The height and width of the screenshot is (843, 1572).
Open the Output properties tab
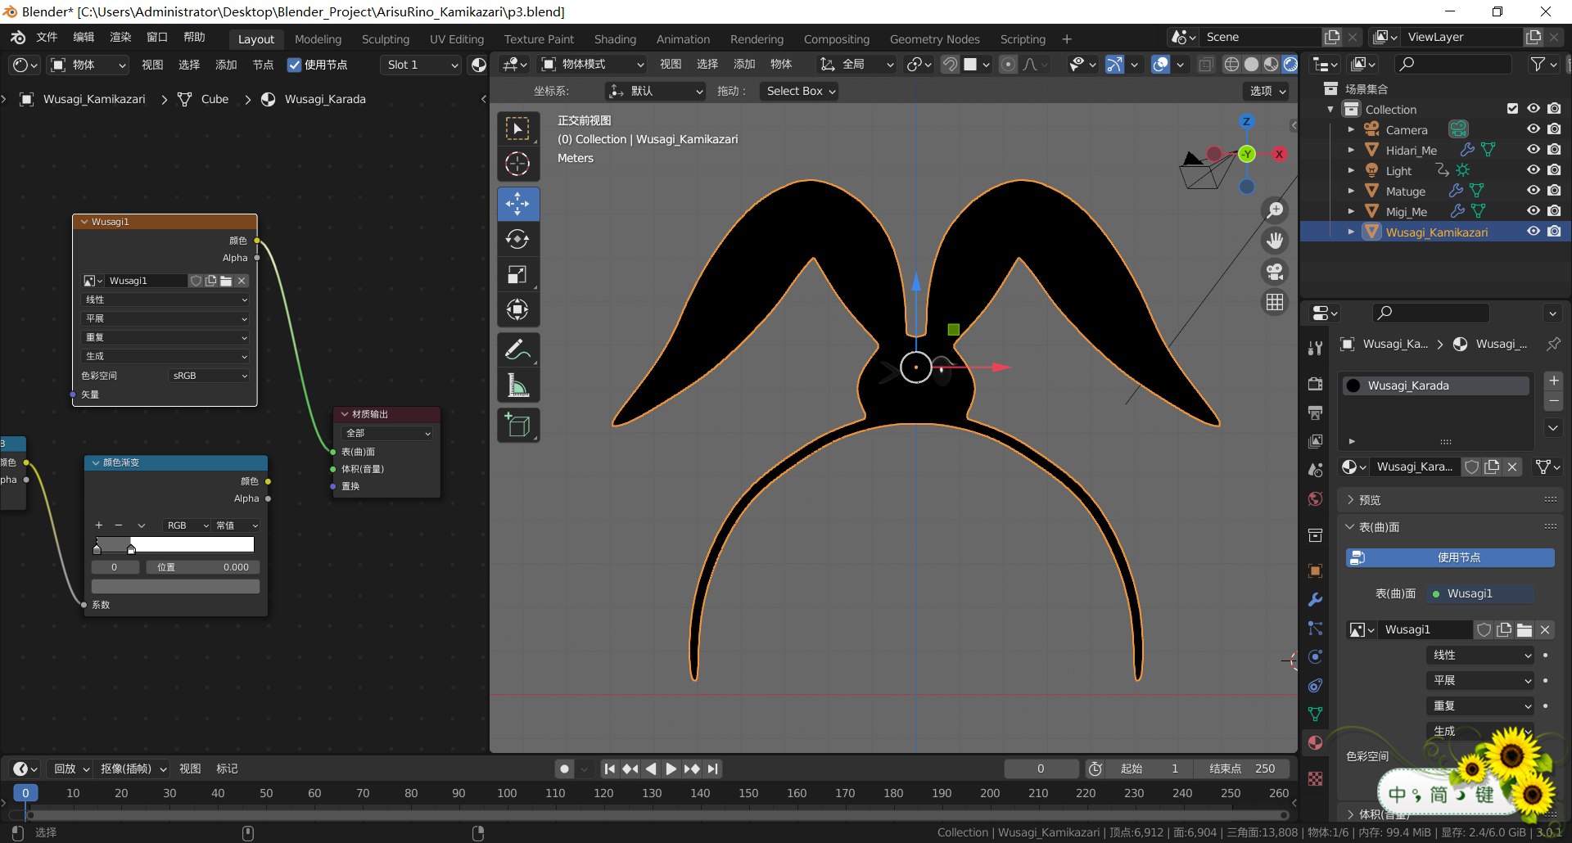[x=1315, y=412]
